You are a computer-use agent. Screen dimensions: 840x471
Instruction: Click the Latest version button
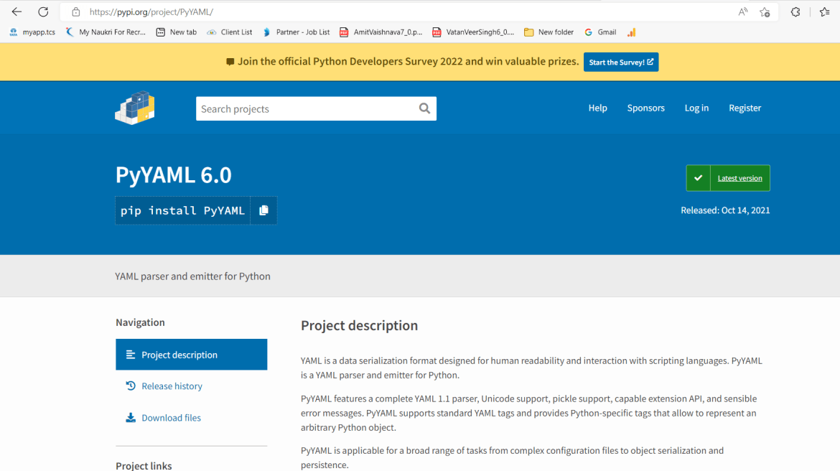tap(739, 178)
